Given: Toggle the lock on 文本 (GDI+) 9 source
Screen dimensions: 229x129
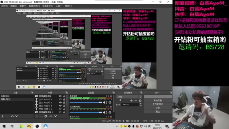Looking at the screenshot, I should click(64, 103).
